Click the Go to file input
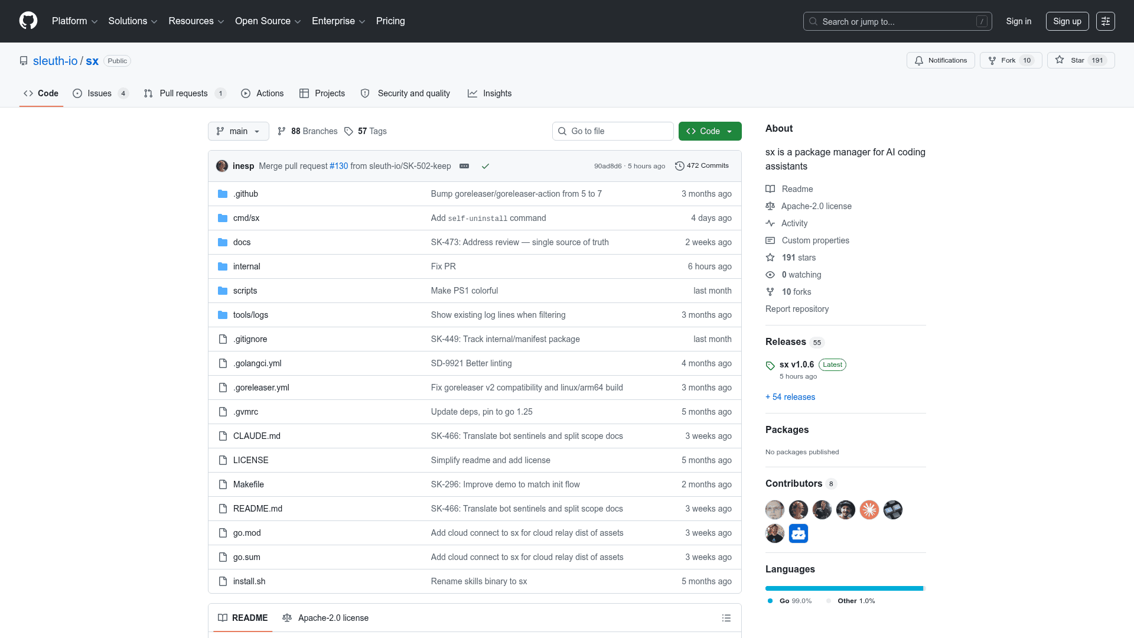The width and height of the screenshot is (1134, 638). [x=613, y=131]
